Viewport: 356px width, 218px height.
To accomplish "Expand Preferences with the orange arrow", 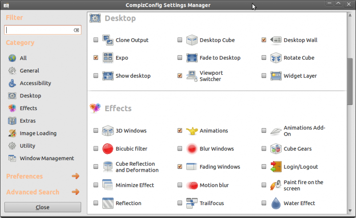I will [x=75, y=176].
